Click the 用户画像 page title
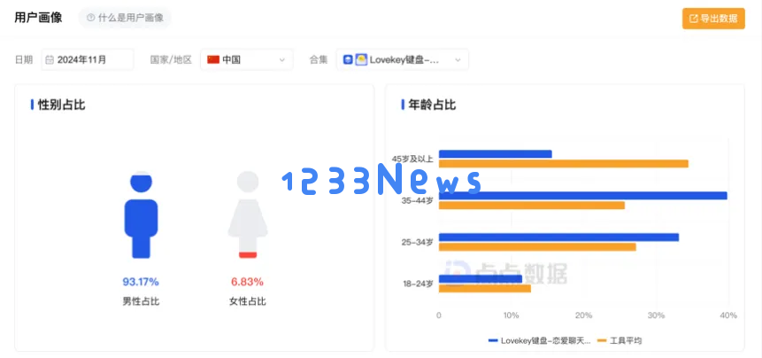This screenshot has height=358, width=762. 38,18
